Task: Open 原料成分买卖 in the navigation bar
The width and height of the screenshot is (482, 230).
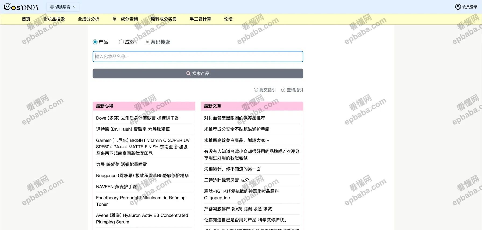Action: [164, 19]
